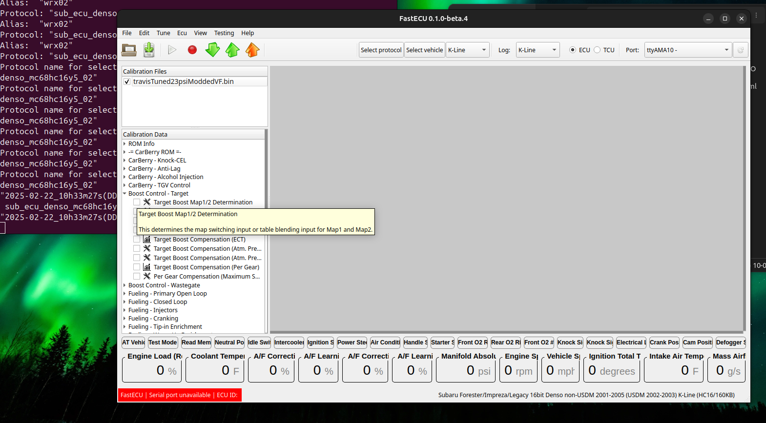The width and height of the screenshot is (766, 423).
Task: Click the green up arrow write ROM icon
Action: pyautogui.click(x=232, y=50)
